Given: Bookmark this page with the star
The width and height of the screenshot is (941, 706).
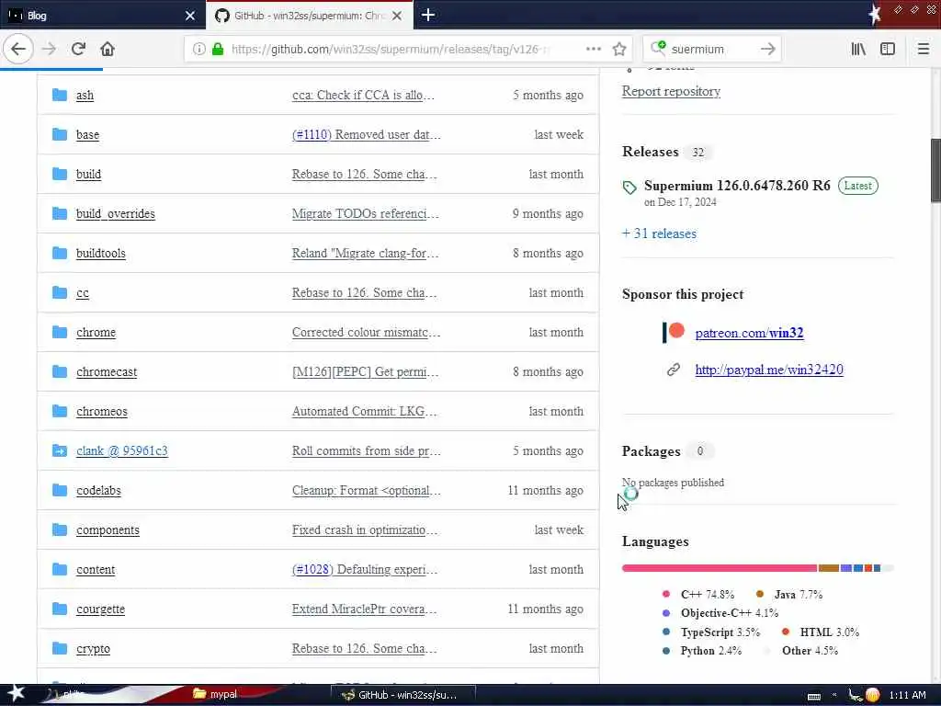Looking at the screenshot, I should point(619,50).
